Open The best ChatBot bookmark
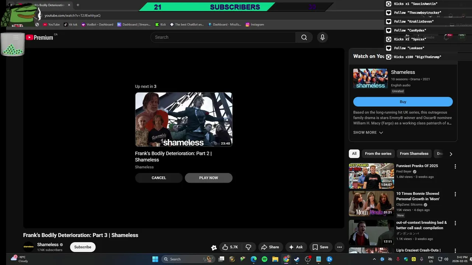Screen dimensions: 472x265 [187, 24]
